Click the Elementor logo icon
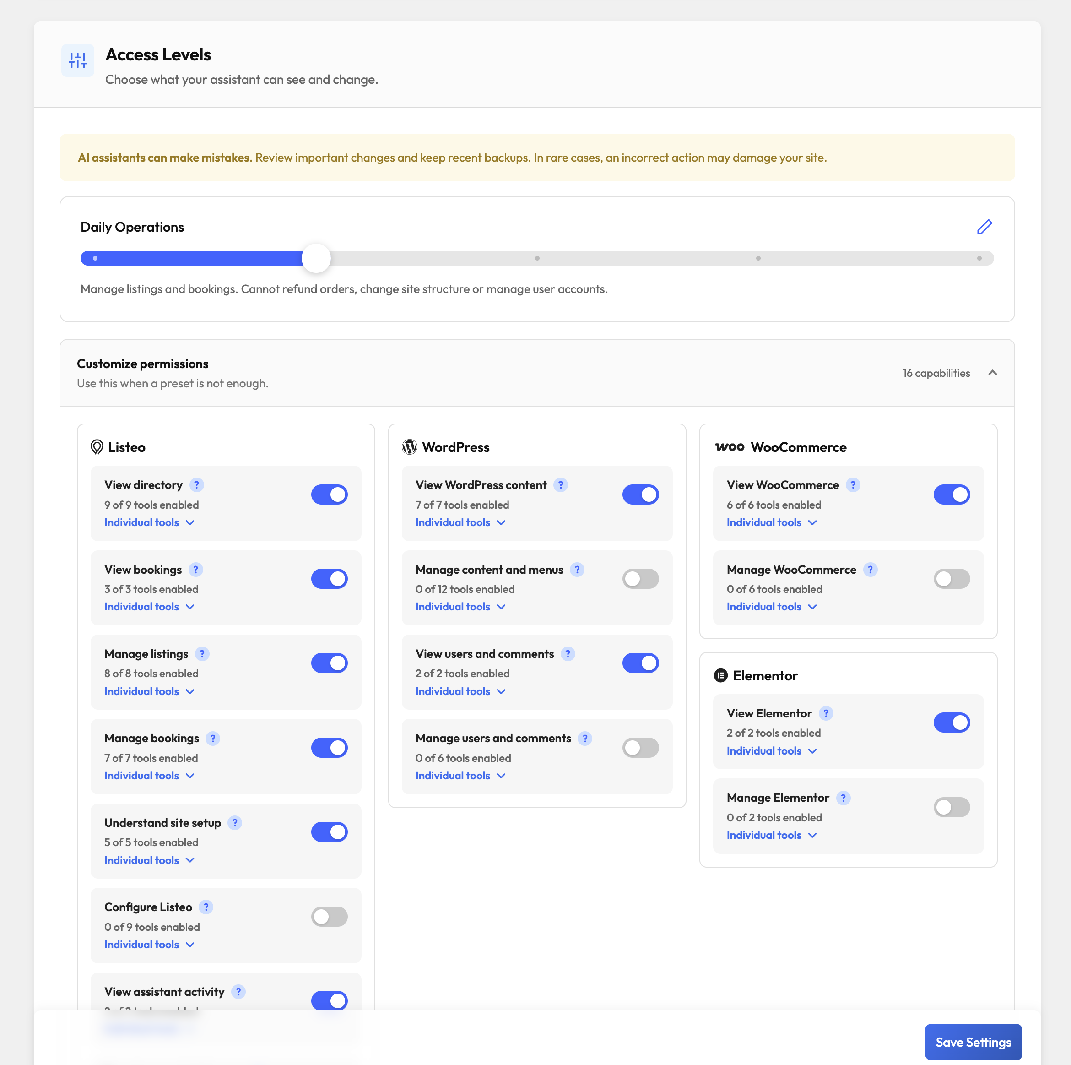This screenshot has height=1065, width=1071. coord(721,675)
